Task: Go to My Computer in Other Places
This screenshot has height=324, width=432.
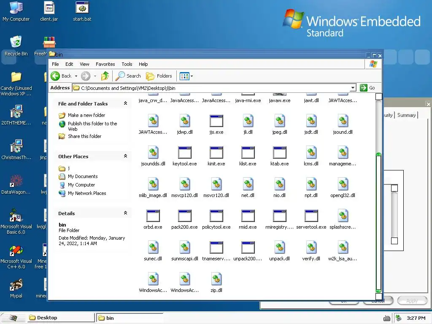Action: point(81,185)
